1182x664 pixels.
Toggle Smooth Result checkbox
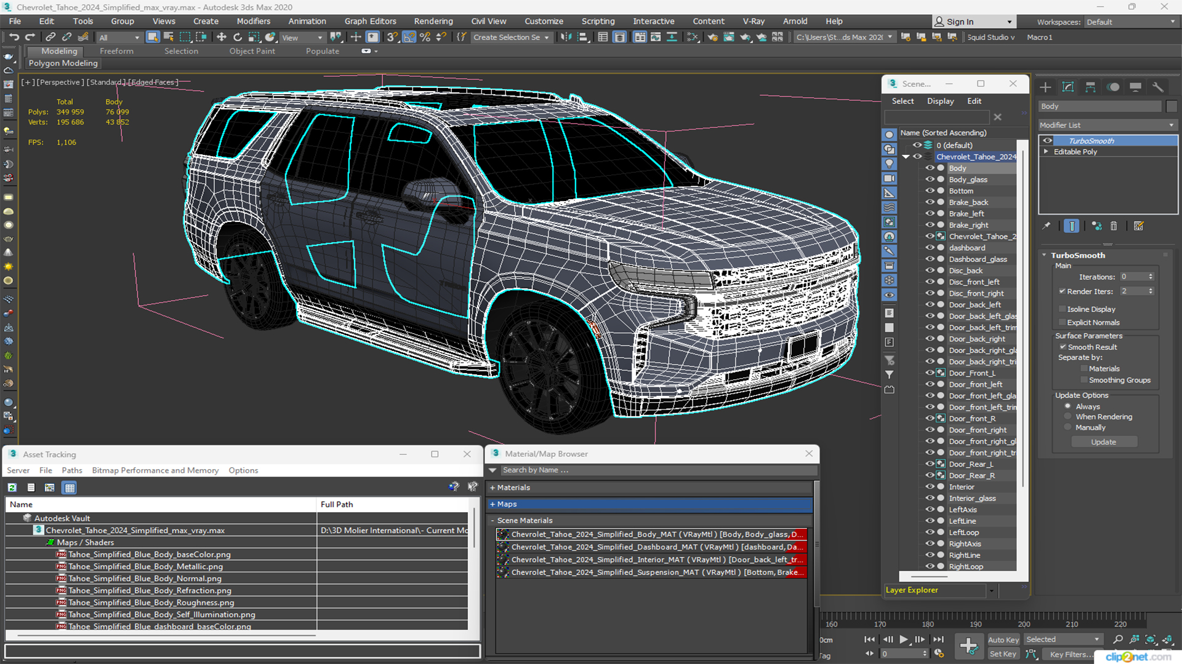point(1063,347)
